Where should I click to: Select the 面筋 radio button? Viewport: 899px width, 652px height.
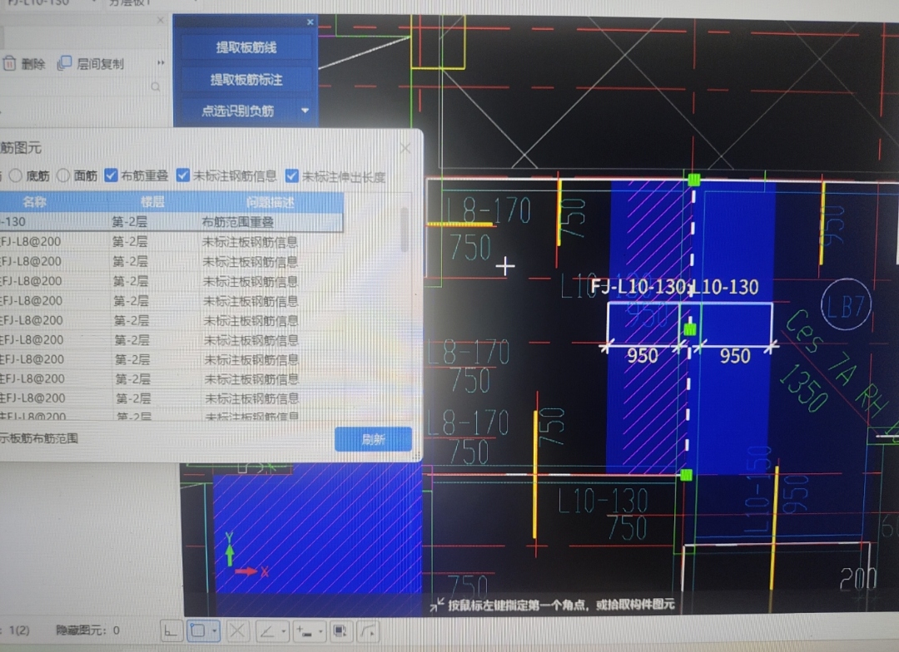[x=63, y=175]
